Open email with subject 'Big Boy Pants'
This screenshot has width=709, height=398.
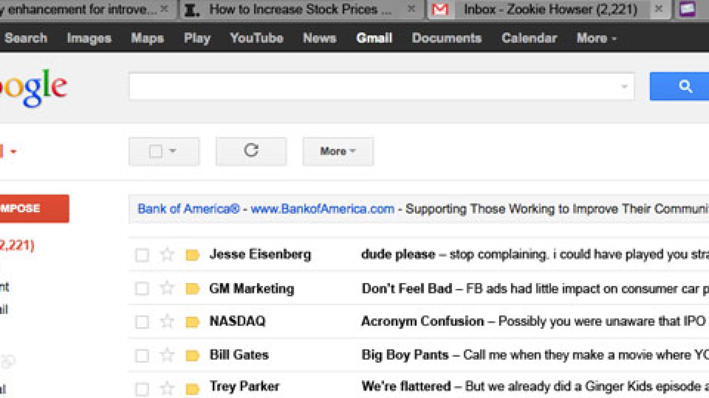point(405,355)
